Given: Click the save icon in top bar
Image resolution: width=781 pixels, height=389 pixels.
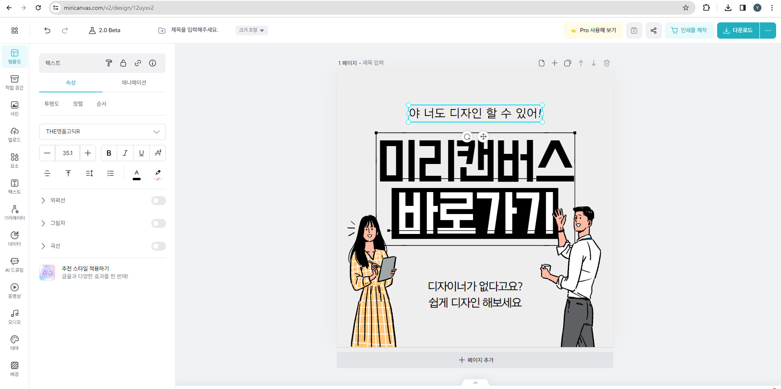Looking at the screenshot, I should pos(634,31).
